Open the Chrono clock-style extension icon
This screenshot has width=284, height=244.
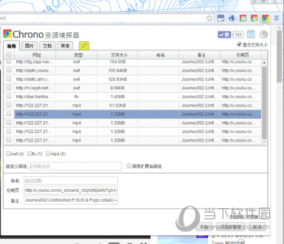tap(254, 18)
